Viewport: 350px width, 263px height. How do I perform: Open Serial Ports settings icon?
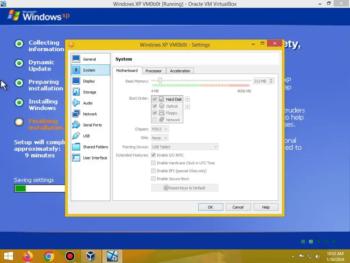click(76, 125)
